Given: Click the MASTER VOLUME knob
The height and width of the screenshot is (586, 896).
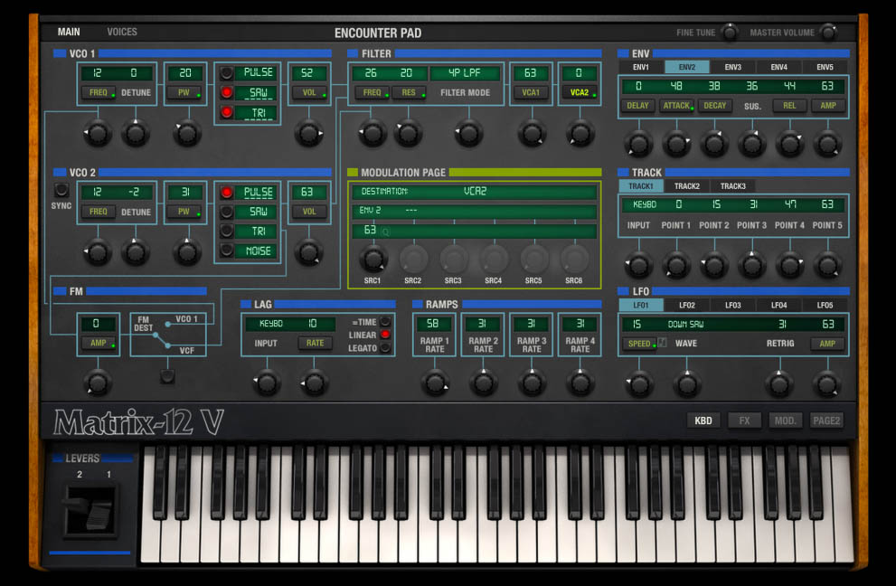Looking at the screenshot, I should (x=827, y=32).
